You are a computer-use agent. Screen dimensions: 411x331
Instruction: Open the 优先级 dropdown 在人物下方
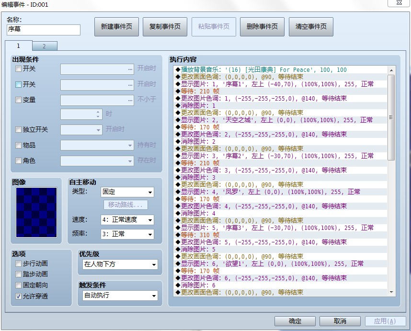coord(120,264)
